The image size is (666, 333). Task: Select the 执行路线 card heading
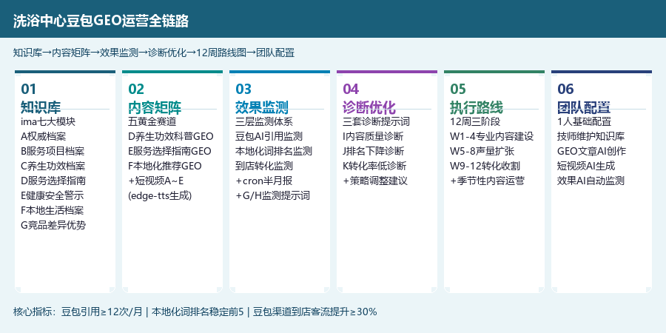click(x=477, y=107)
